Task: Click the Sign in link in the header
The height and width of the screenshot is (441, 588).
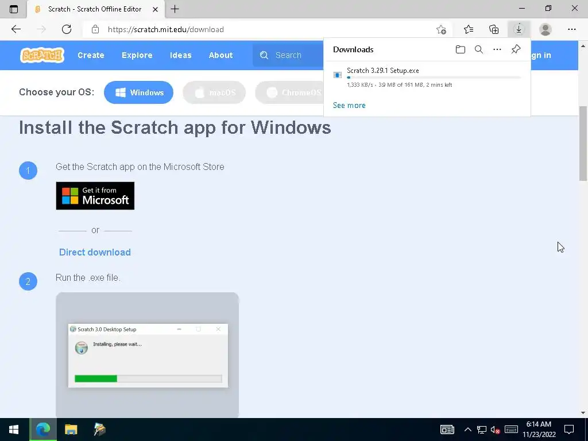Action: (x=540, y=55)
